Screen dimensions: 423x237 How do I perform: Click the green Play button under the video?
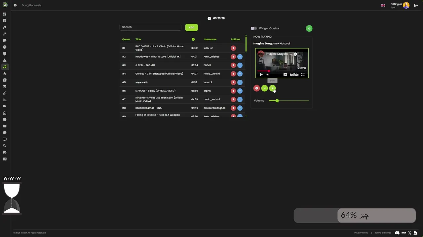click(x=272, y=88)
